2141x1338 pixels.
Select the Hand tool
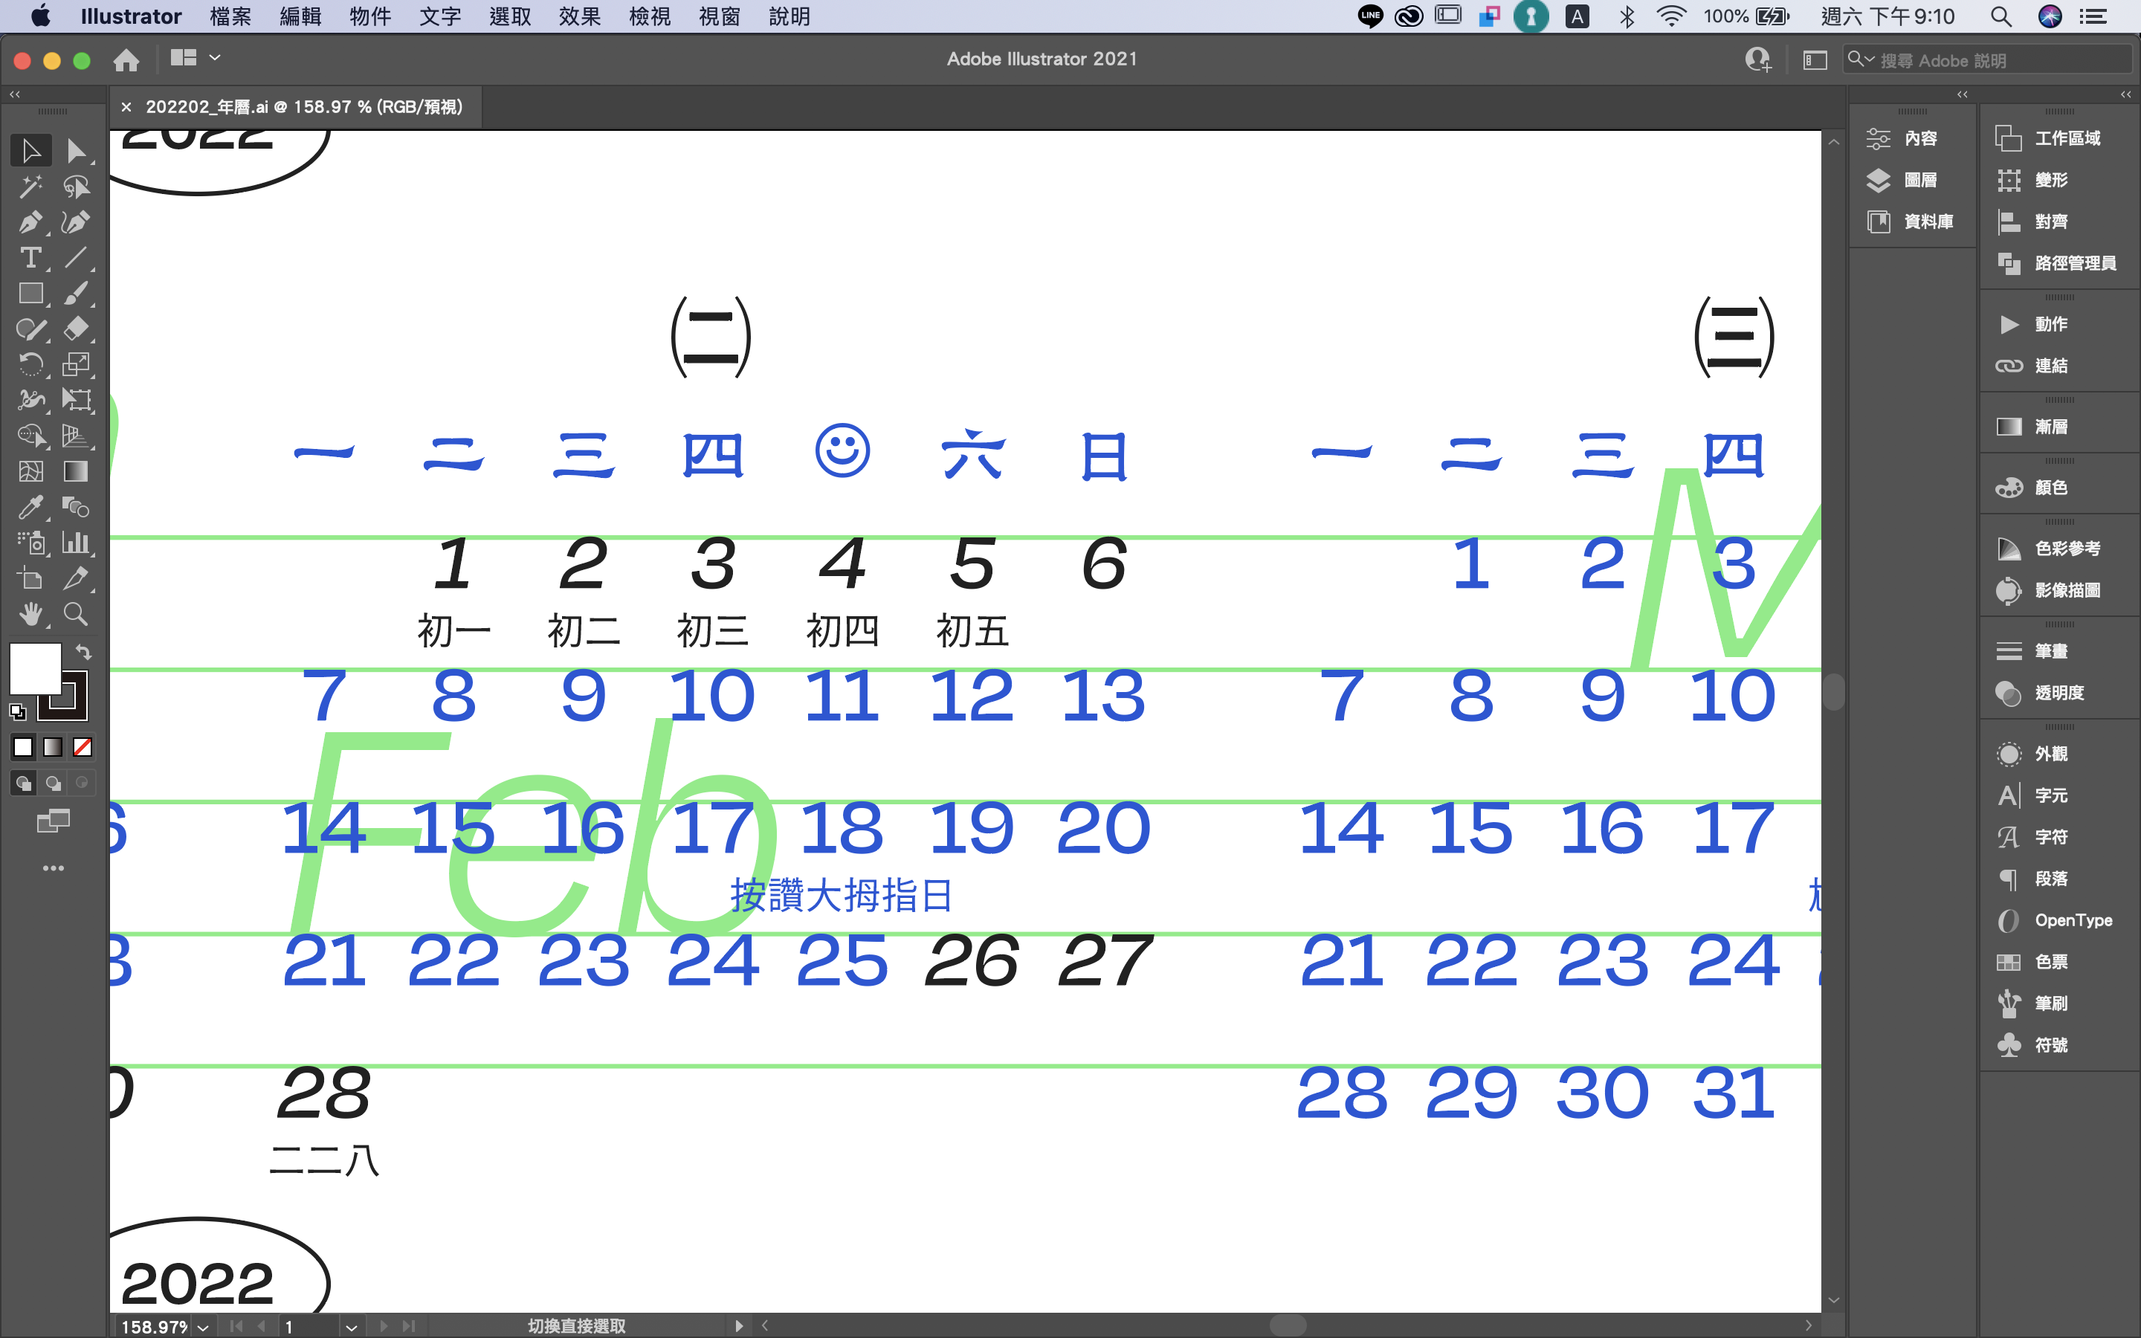point(31,614)
